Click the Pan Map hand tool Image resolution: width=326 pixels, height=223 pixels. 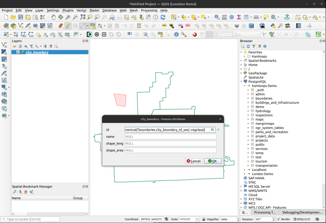click(x=53, y=17)
